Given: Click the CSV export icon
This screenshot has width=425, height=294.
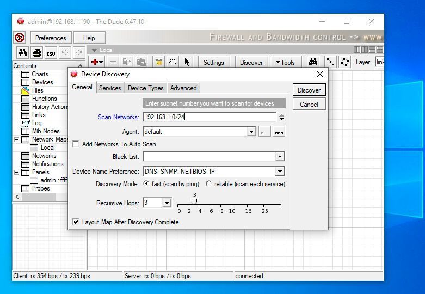Looking at the screenshot, I should tap(51, 53).
